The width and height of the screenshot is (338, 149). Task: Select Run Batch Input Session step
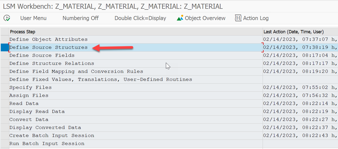47,143
